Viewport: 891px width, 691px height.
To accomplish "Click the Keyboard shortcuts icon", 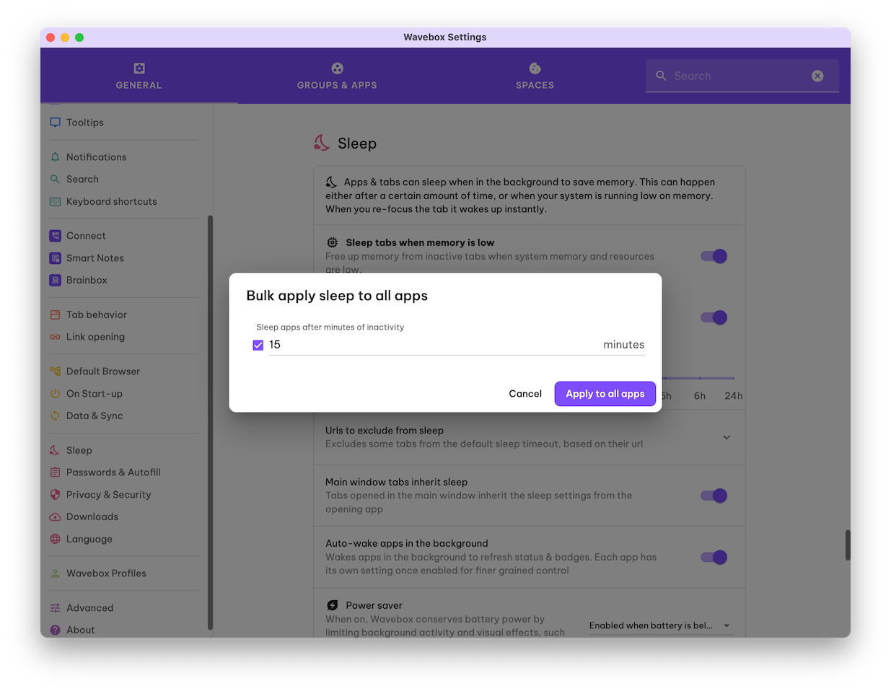I will [x=55, y=202].
